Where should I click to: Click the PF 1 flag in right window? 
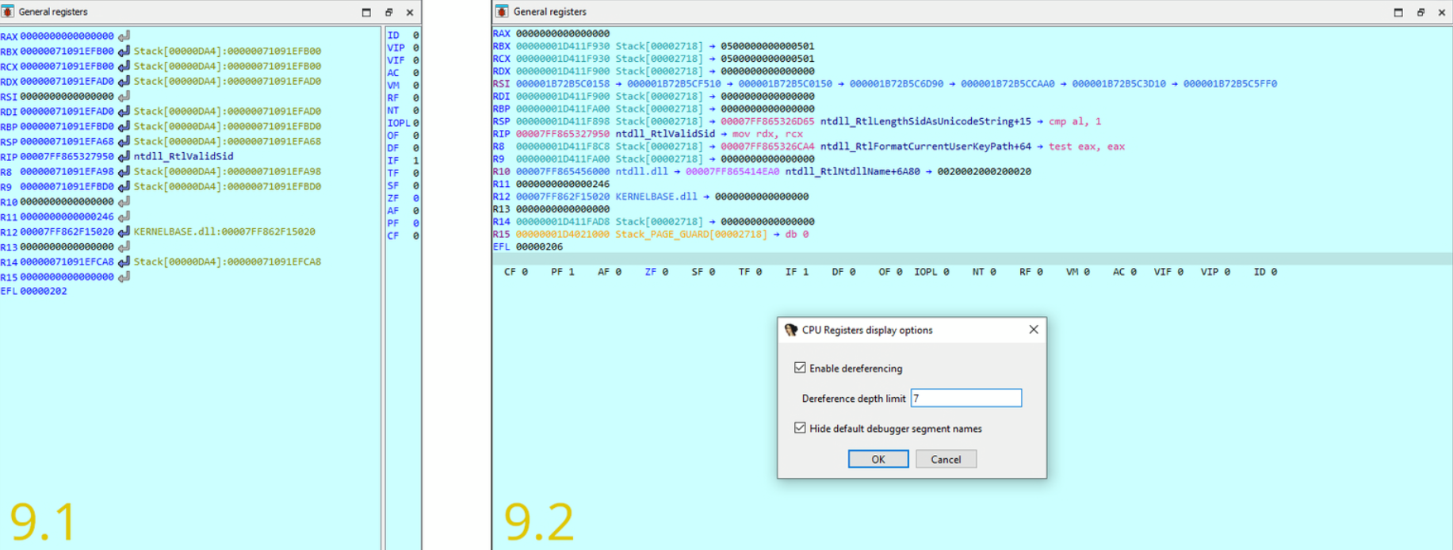[x=563, y=272]
